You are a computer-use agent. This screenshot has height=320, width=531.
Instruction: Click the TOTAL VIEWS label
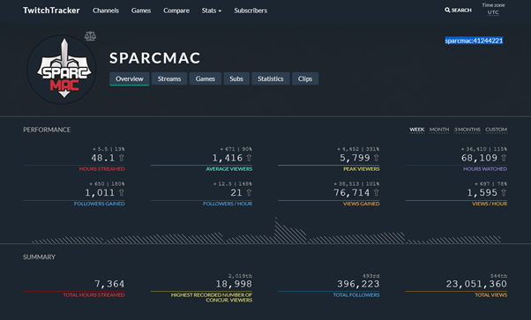491,295
